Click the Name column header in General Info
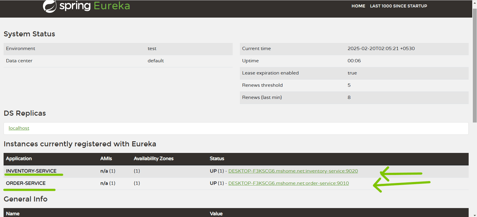The height and width of the screenshot is (217, 477). pos(13,214)
